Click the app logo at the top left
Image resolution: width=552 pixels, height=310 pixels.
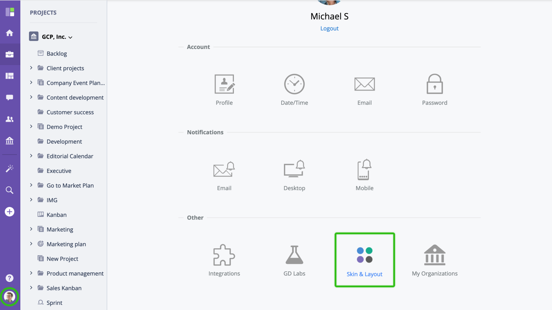click(10, 12)
